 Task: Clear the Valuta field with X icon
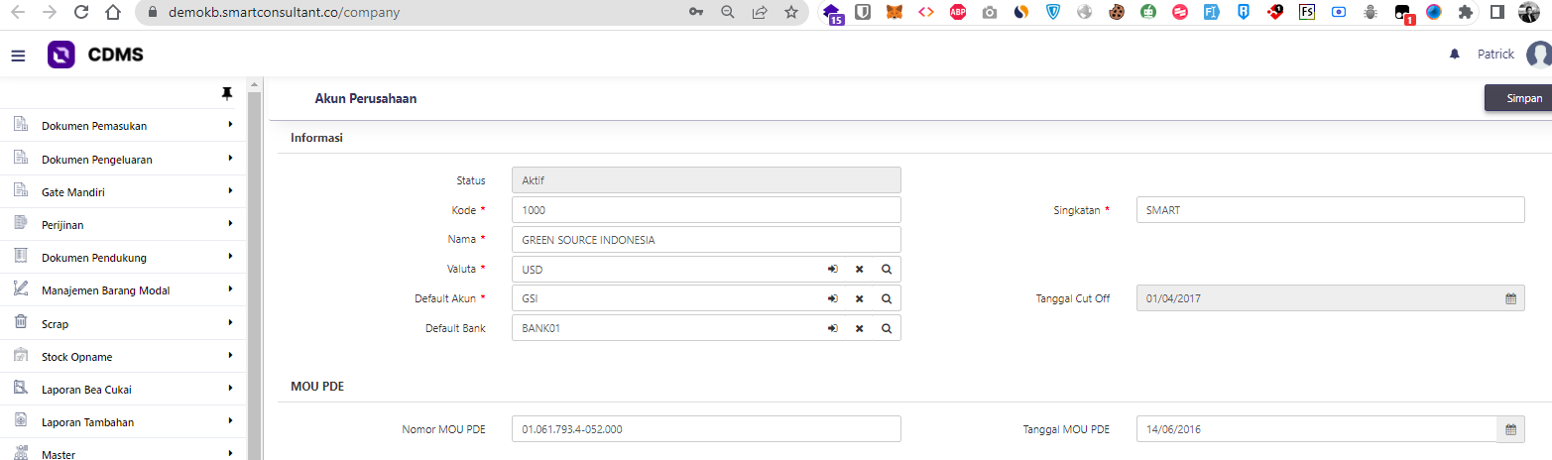(x=859, y=270)
